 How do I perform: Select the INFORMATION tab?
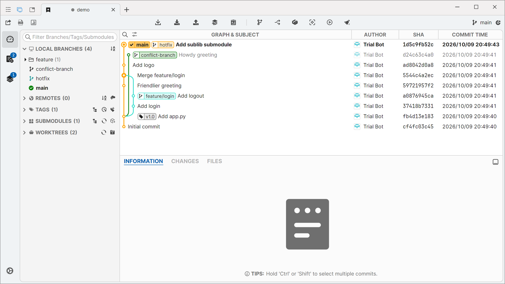tap(143, 161)
